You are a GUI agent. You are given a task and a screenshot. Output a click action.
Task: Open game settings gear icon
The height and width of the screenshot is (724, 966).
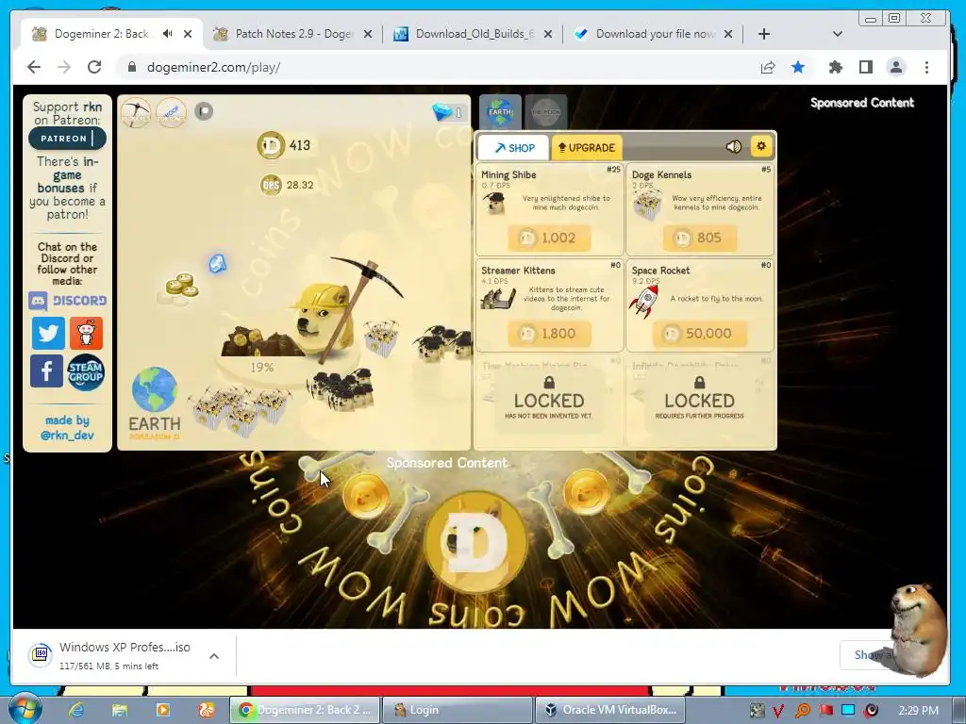point(761,146)
